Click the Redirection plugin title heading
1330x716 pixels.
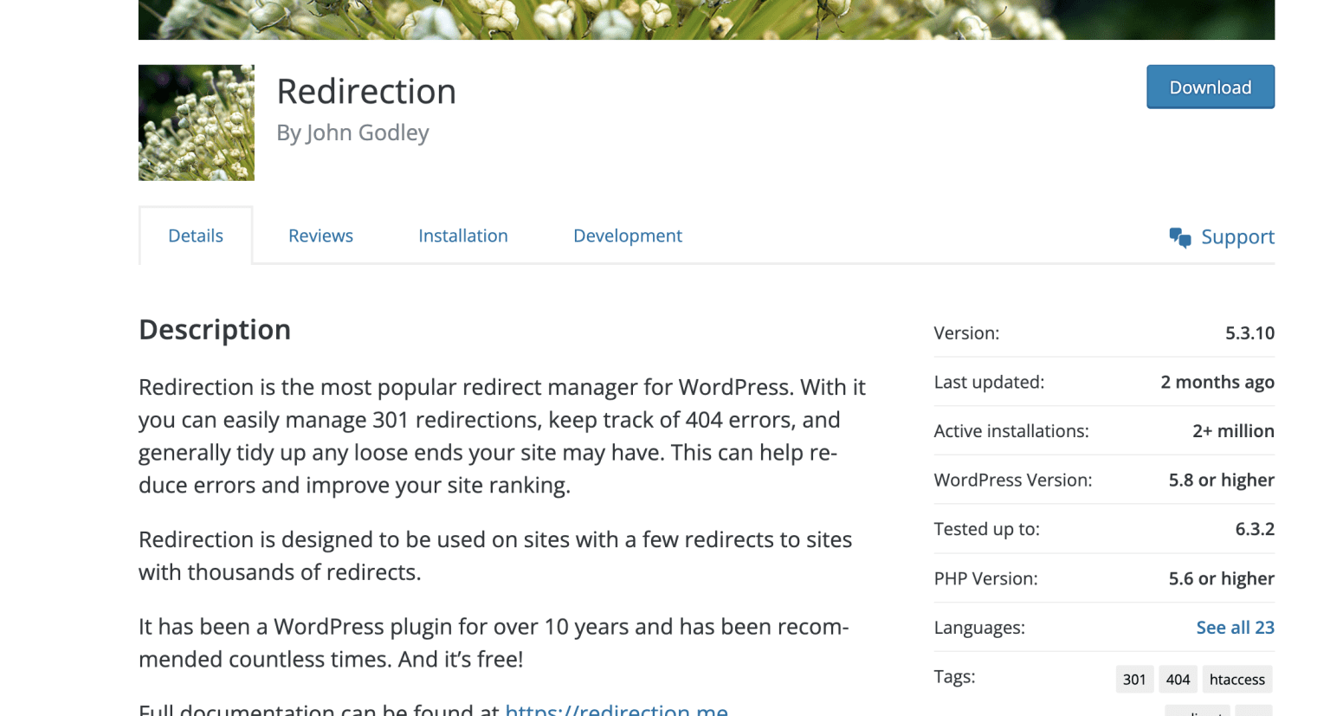tap(366, 91)
